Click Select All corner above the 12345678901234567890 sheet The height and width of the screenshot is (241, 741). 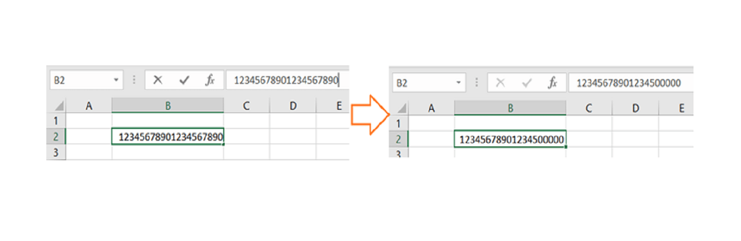[x=59, y=107]
